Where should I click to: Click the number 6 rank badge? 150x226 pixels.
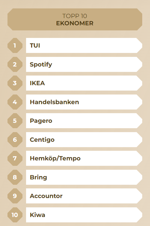[15, 140]
